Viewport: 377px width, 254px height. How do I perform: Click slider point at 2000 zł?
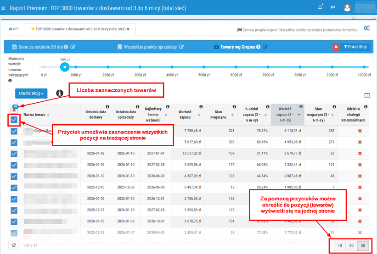coord(108,67)
